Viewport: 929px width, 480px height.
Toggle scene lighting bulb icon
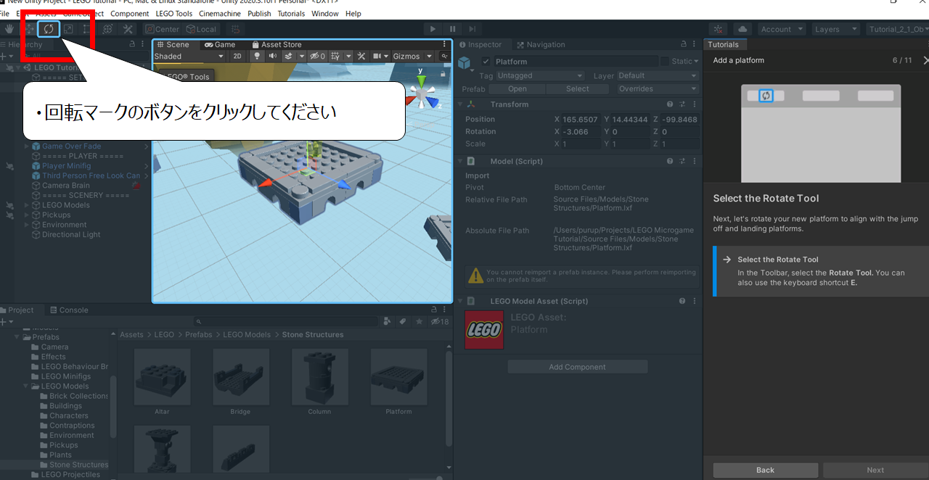pos(256,56)
